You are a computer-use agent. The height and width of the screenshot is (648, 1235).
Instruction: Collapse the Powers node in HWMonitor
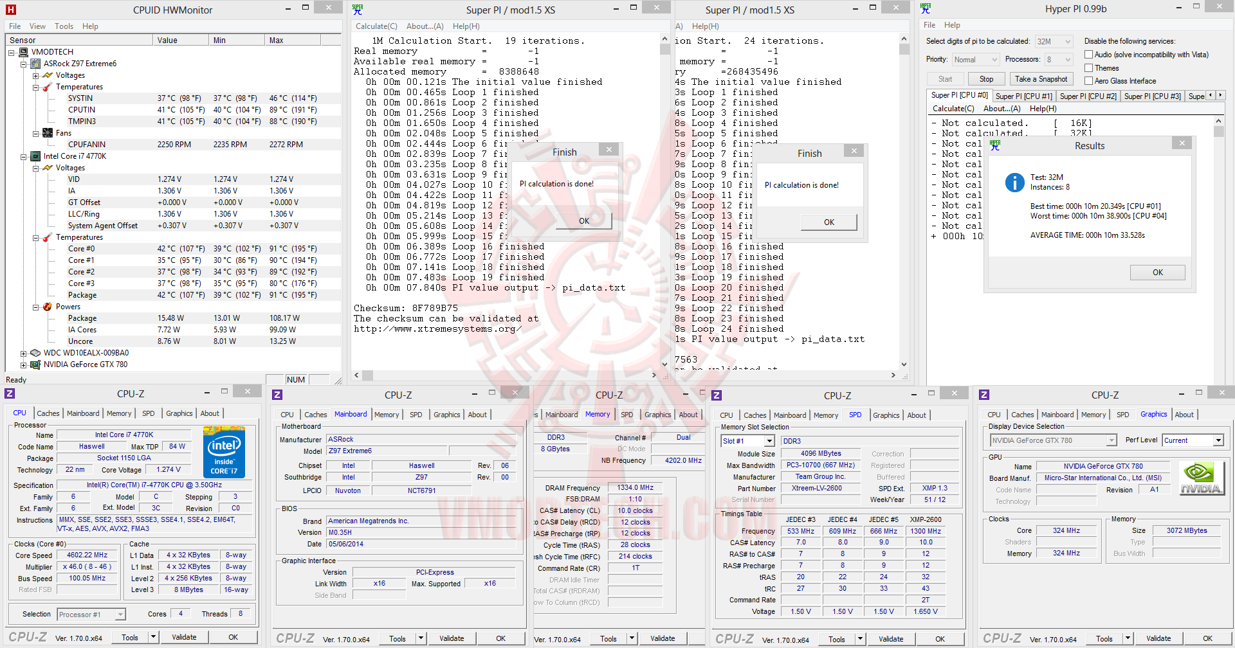35,307
